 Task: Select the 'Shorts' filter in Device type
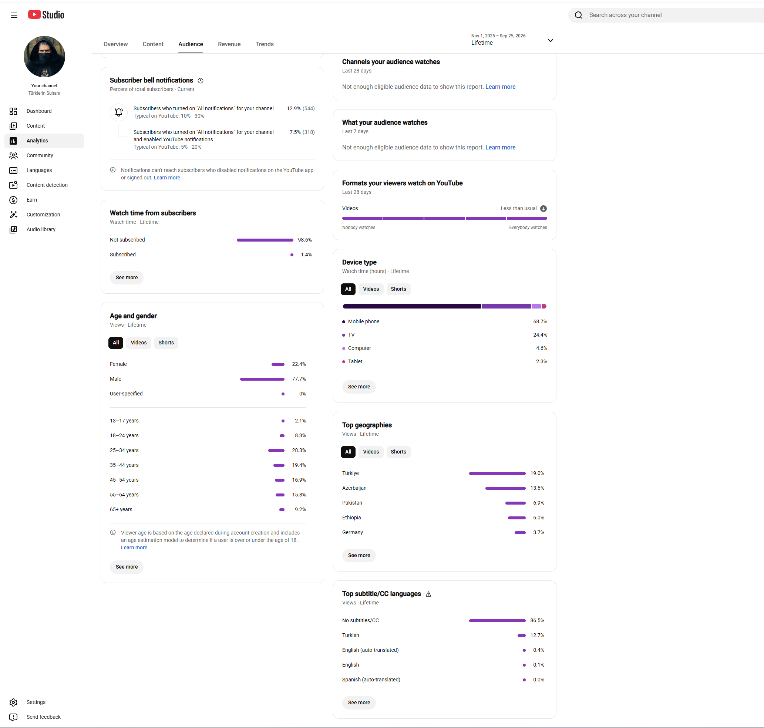pyautogui.click(x=398, y=289)
